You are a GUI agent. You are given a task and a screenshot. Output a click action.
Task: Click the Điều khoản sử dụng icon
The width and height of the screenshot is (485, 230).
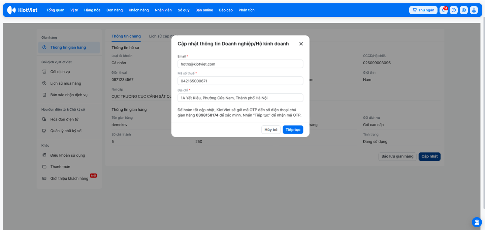(x=44, y=155)
